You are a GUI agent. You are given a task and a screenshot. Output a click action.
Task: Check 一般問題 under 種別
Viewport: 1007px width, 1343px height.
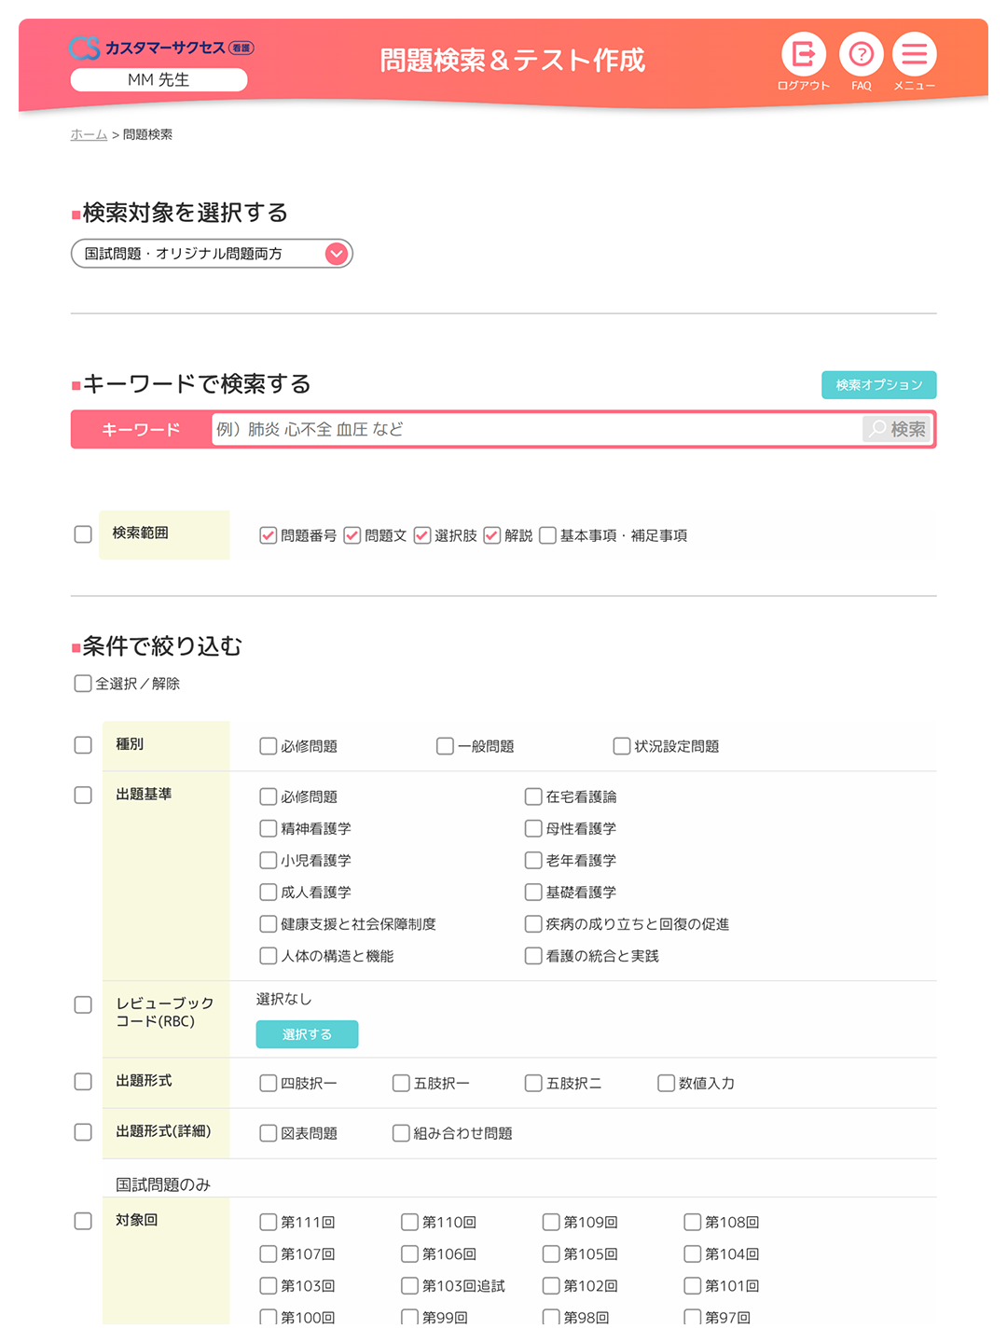pyautogui.click(x=444, y=745)
